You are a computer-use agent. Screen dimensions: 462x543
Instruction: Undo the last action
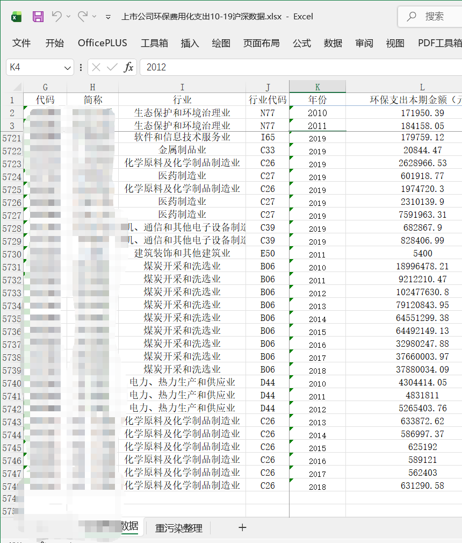click(x=57, y=16)
